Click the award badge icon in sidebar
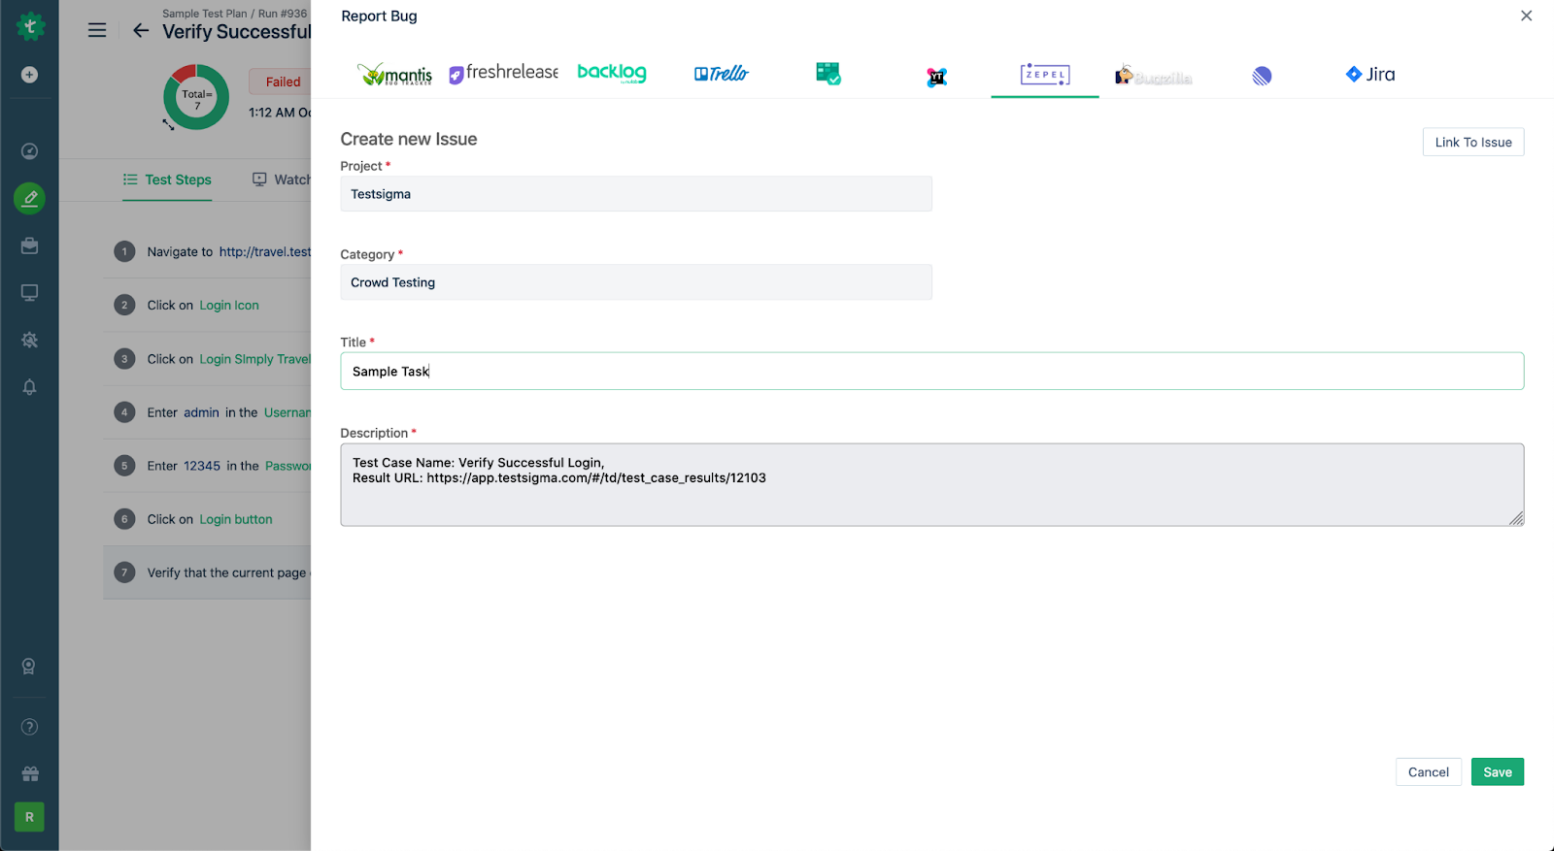 pyautogui.click(x=29, y=667)
